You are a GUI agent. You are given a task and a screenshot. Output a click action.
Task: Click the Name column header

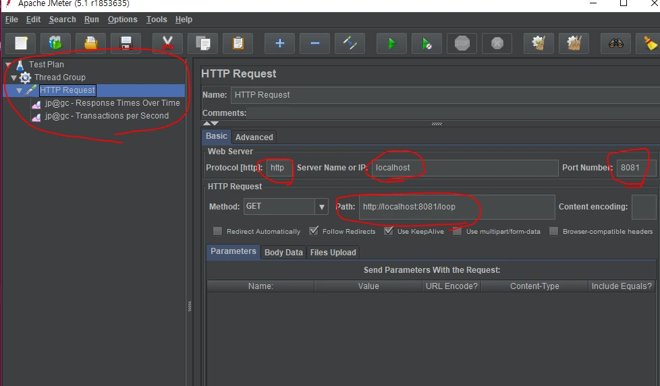coord(260,286)
